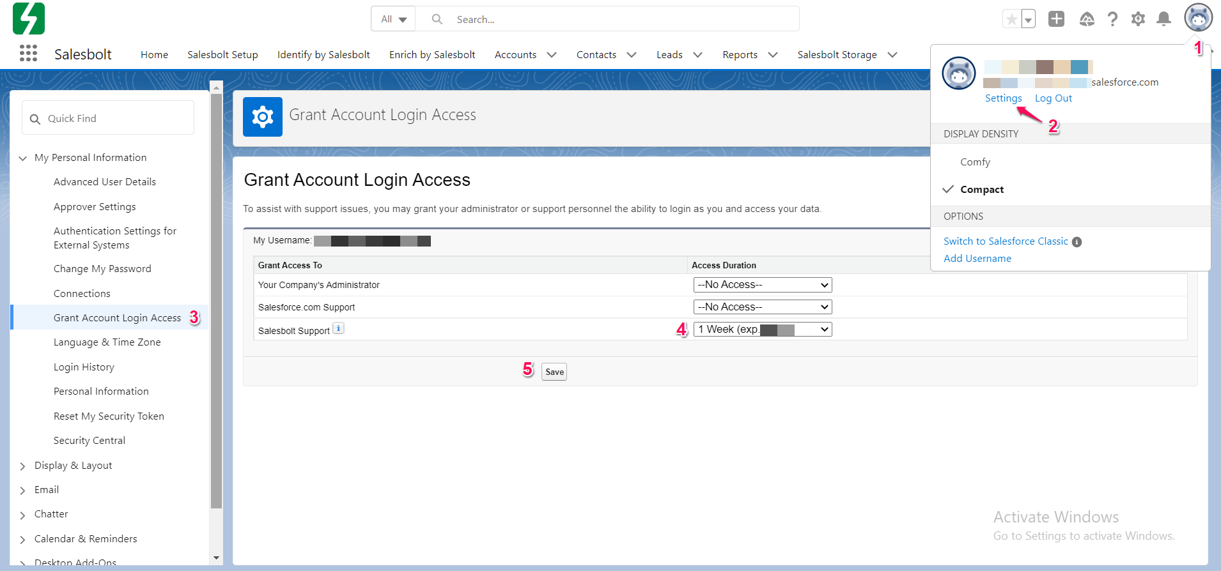
Task: Open the Enrich by Salesbolt tab
Action: [432, 55]
